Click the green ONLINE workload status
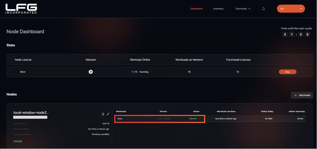This screenshot has width=317, height=149. pyautogui.click(x=193, y=119)
